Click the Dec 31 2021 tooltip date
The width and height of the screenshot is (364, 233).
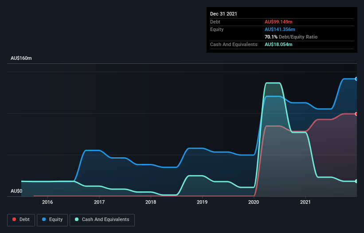(223, 14)
